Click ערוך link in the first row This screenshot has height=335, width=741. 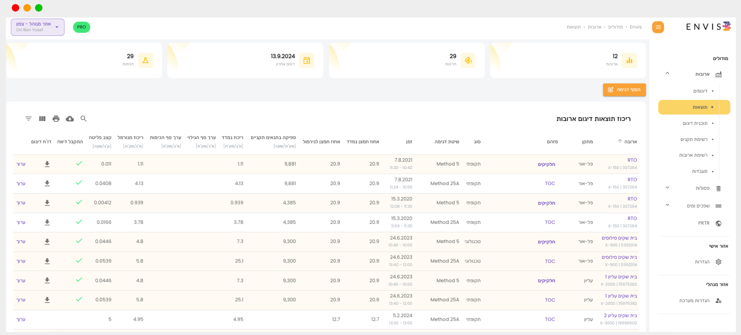click(21, 164)
